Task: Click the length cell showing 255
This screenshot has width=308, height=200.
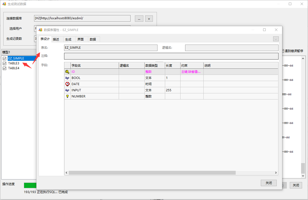Action: [173, 90]
